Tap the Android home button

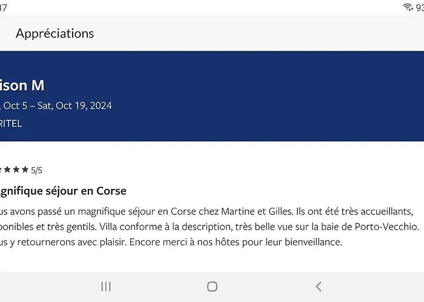coord(212,287)
